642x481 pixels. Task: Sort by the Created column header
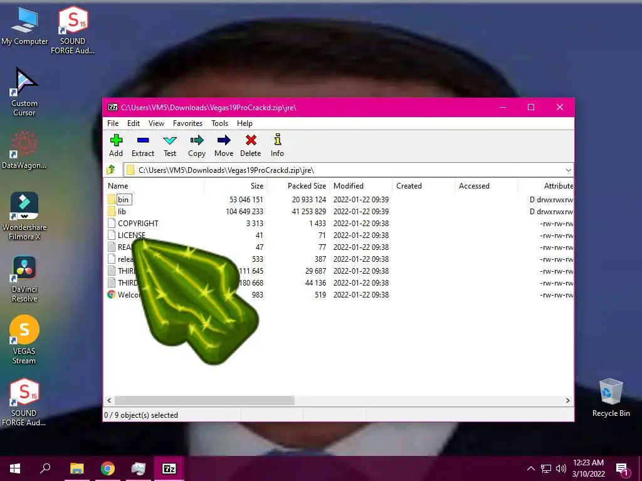click(423, 185)
